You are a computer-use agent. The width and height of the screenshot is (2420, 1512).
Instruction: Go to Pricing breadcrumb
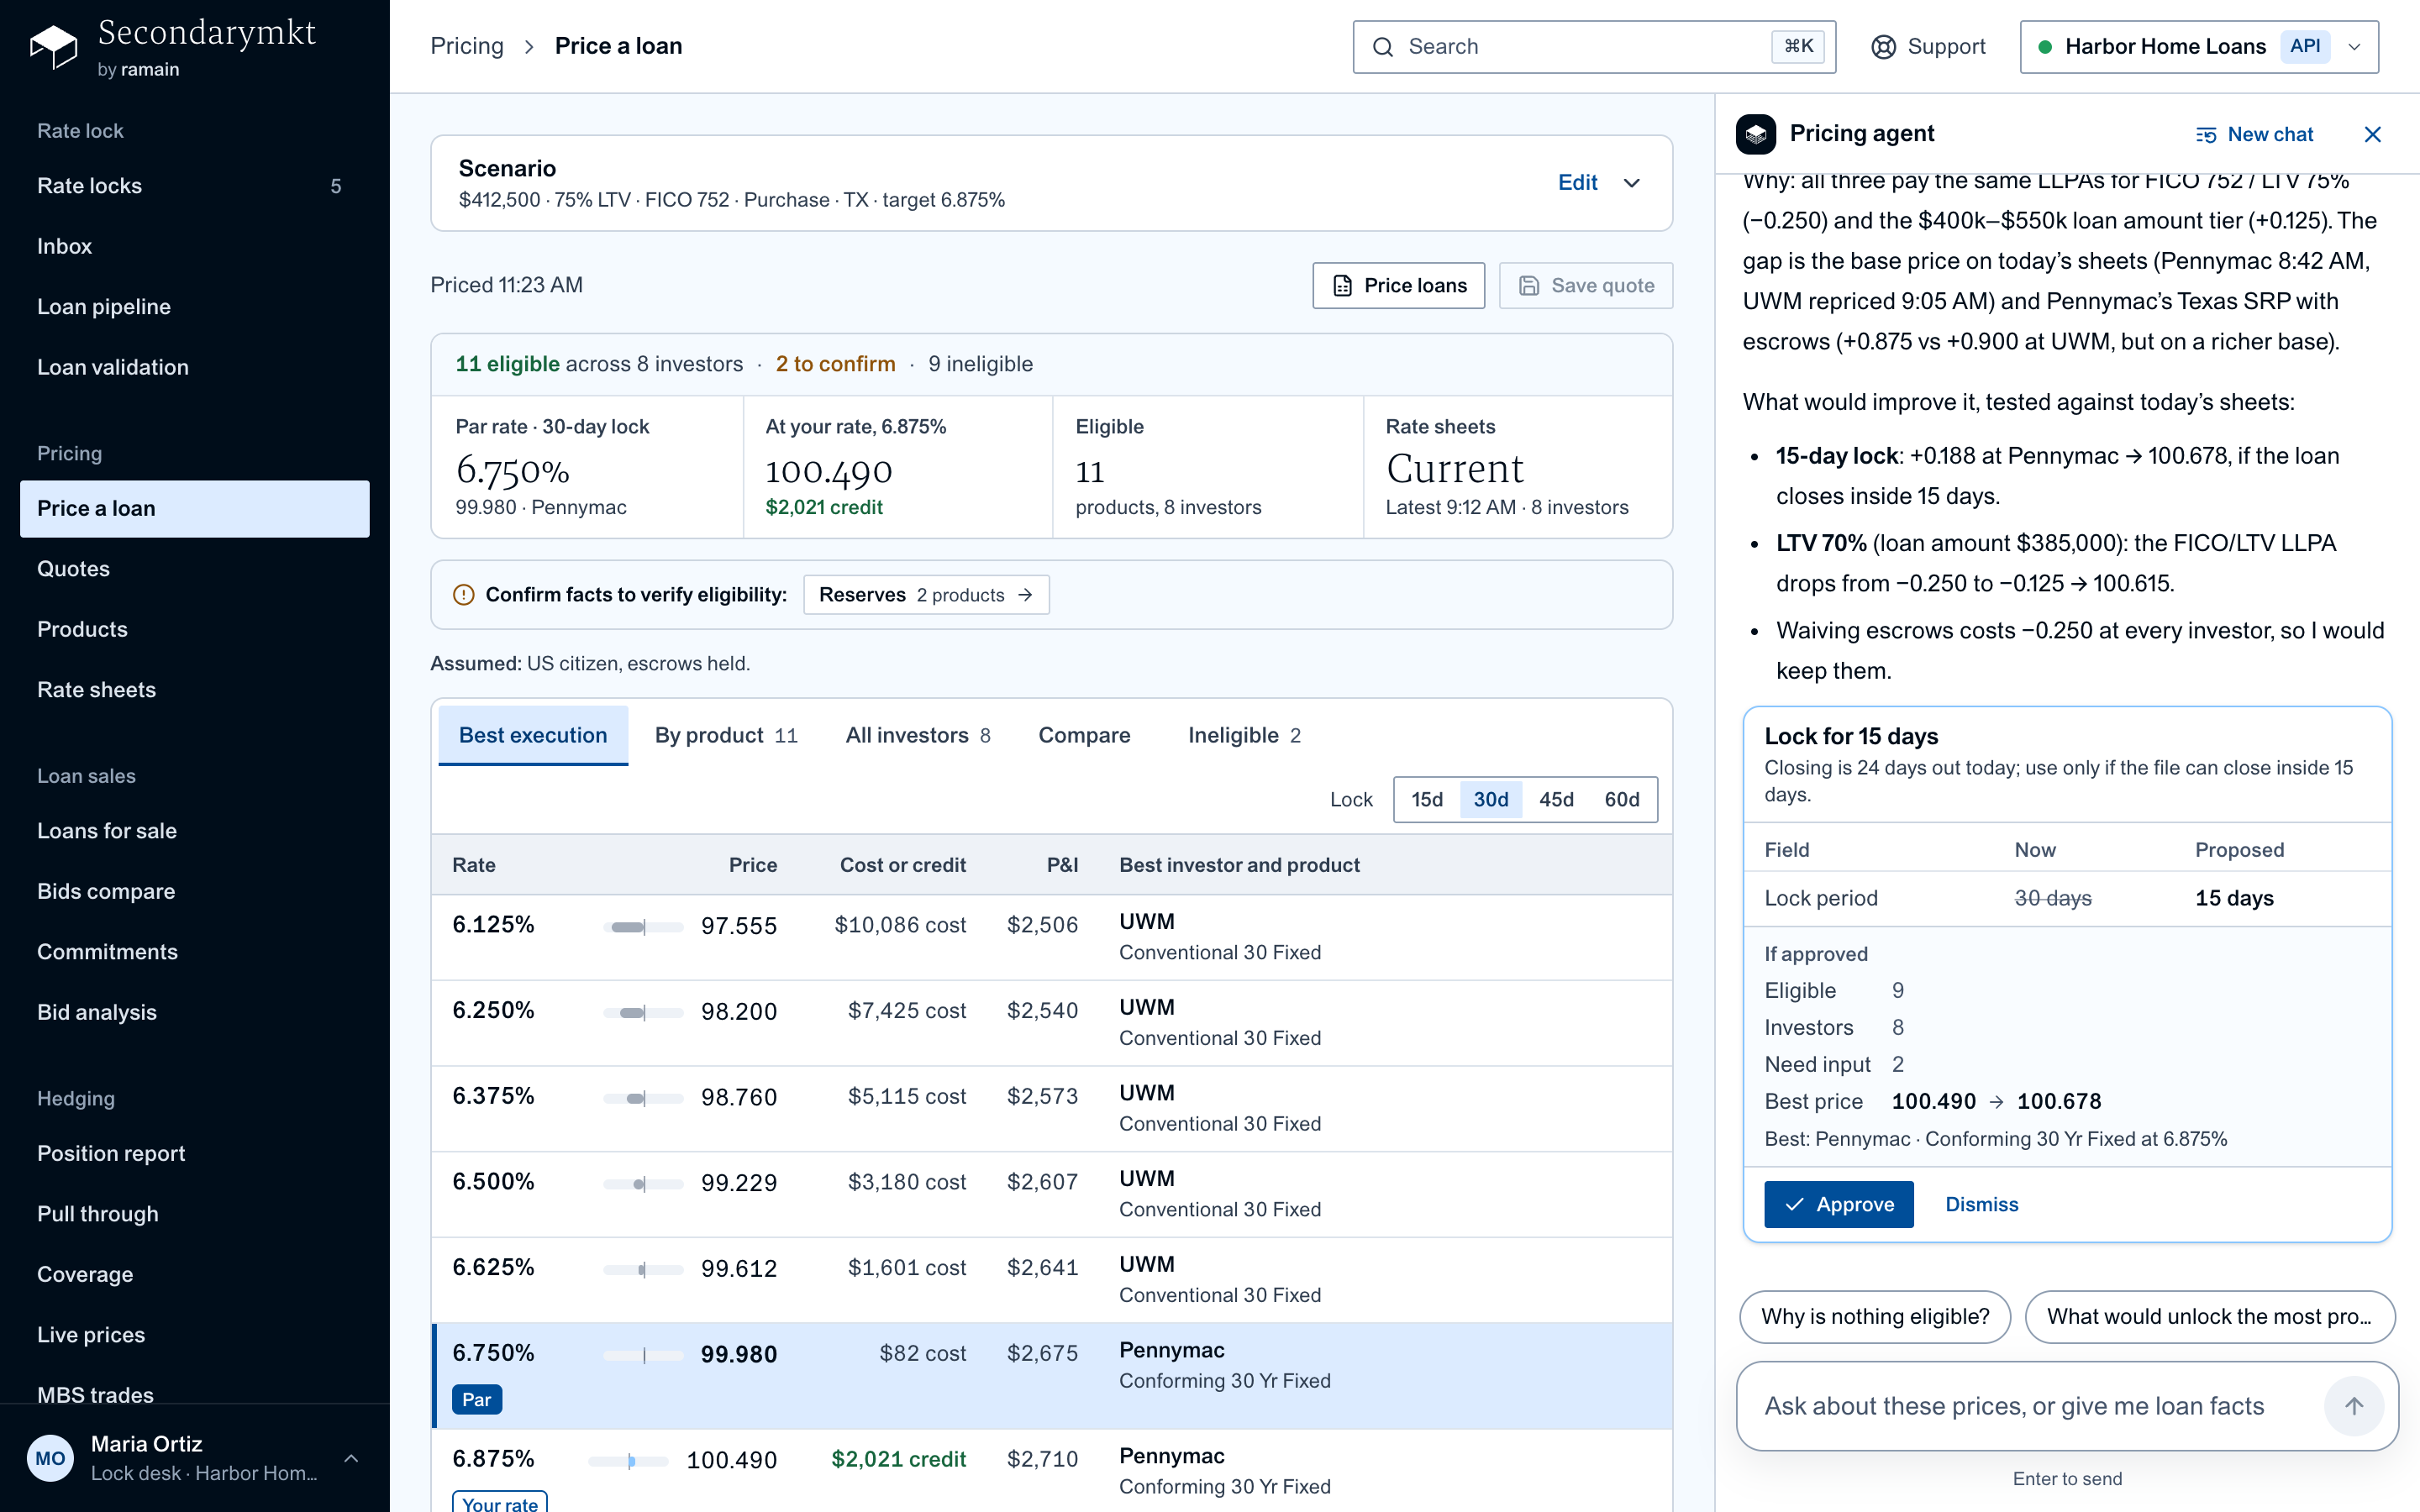(467, 46)
